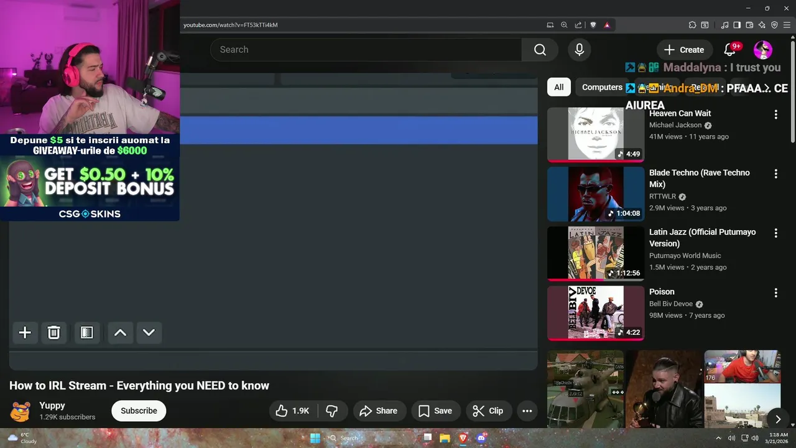
Task: Click the panel layout icon in video
Action: (87, 333)
